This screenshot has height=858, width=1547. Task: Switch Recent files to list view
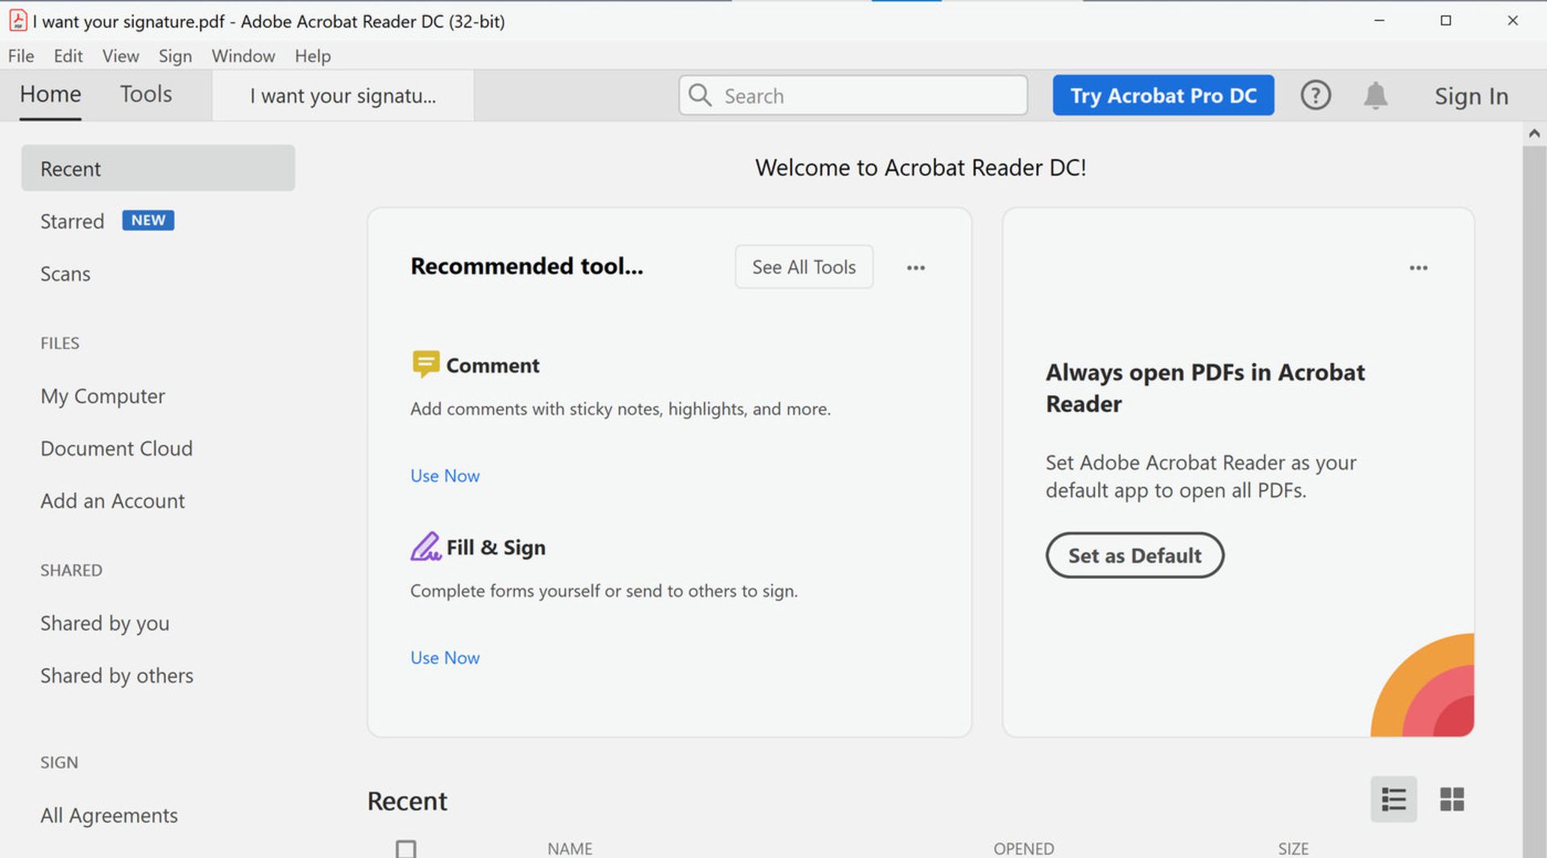pos(1393,799)
